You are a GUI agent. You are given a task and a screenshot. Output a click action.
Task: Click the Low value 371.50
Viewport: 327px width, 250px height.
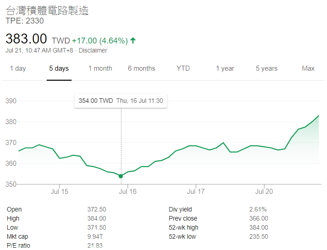click(x=97, y=227)
